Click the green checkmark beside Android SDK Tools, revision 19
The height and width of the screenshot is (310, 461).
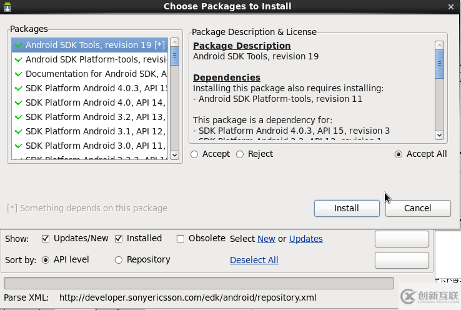(19, 45)
